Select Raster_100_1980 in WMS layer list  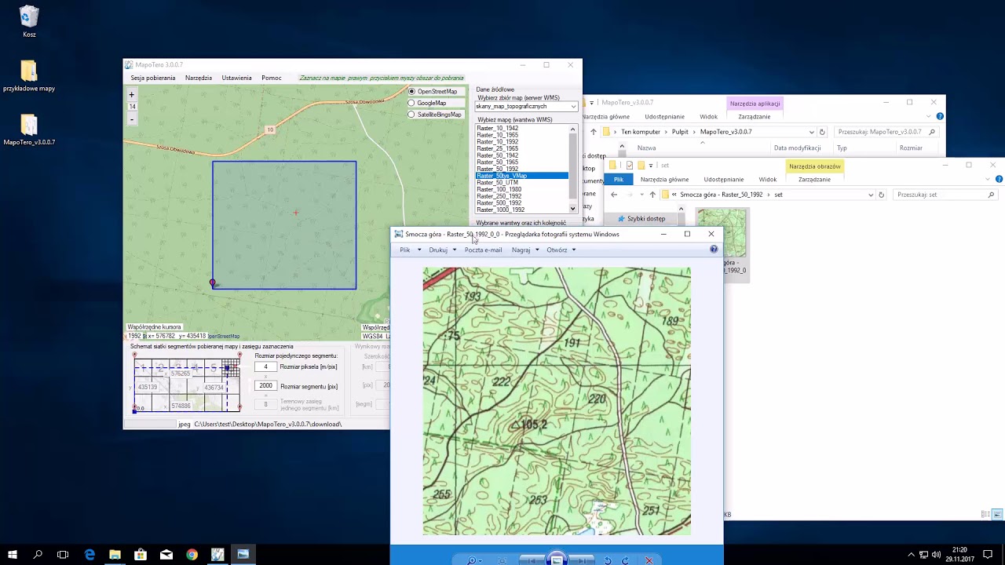[x=499, y=189]
